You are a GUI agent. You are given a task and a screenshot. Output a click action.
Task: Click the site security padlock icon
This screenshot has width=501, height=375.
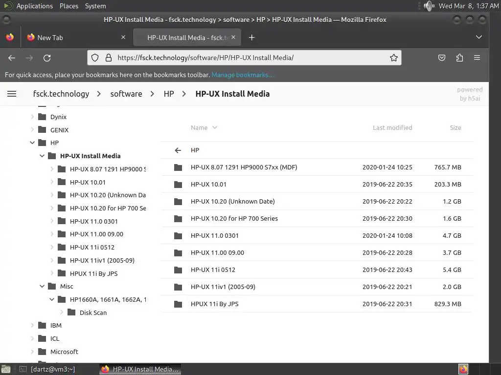tap(109, 58)
